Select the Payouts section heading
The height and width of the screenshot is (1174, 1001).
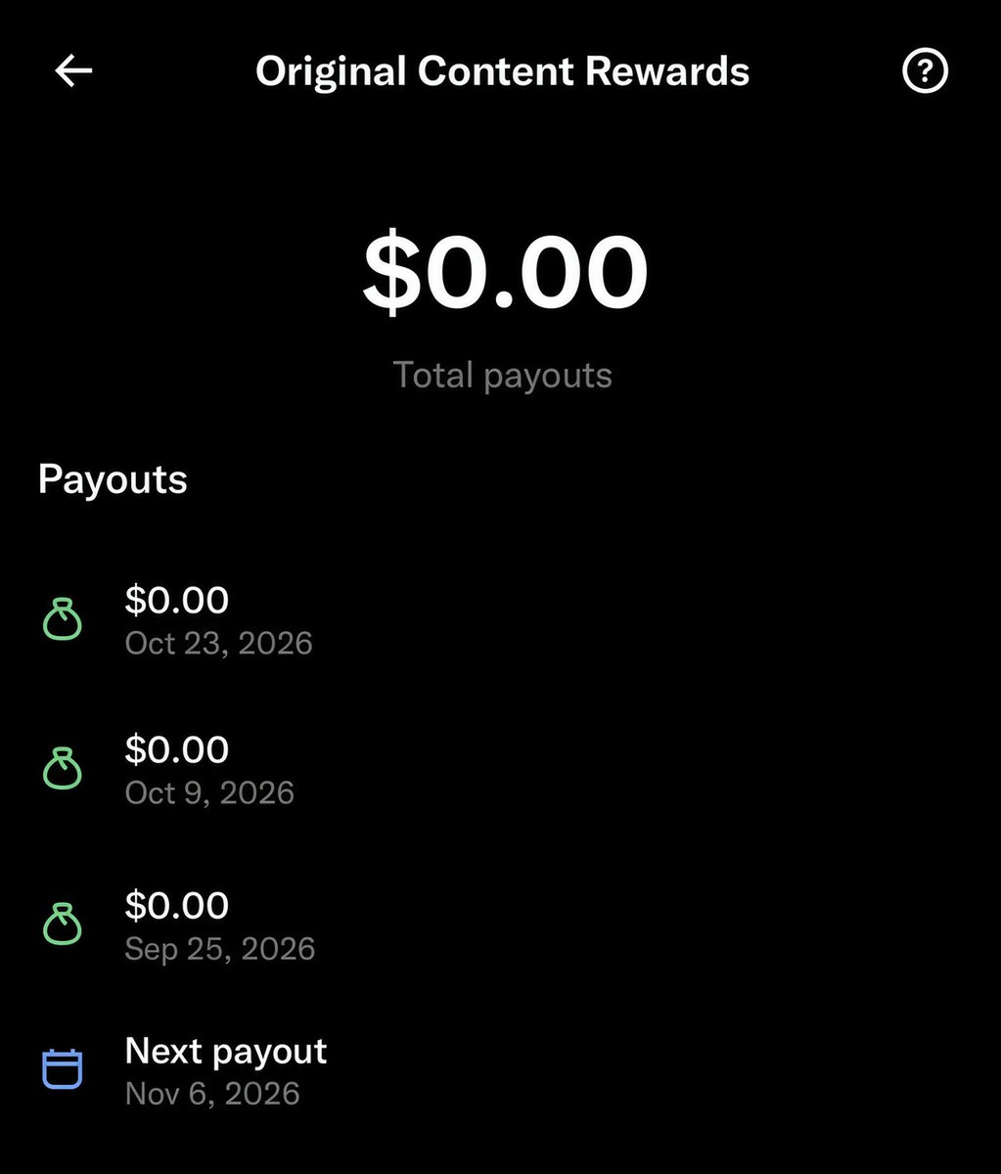pyautogui.click(x=113, y=480)
